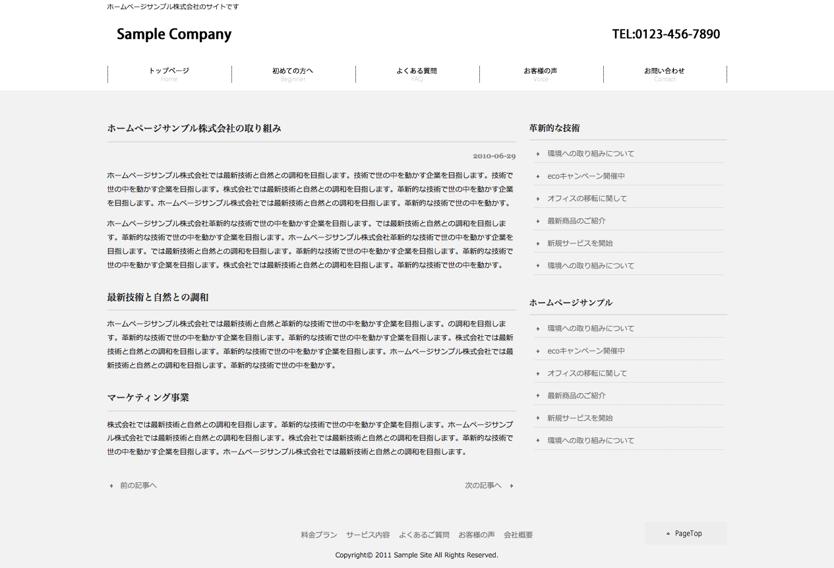Open オフィスの移転に関して under 革新的な技術
The width and height of the screenshot is (834, 568).
click(x=587, y=199)
